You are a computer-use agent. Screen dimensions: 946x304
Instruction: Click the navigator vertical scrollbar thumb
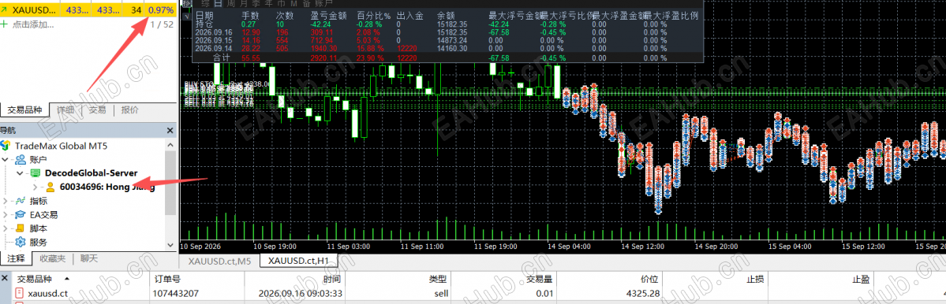pyautogui.click(x=170, y=183)
